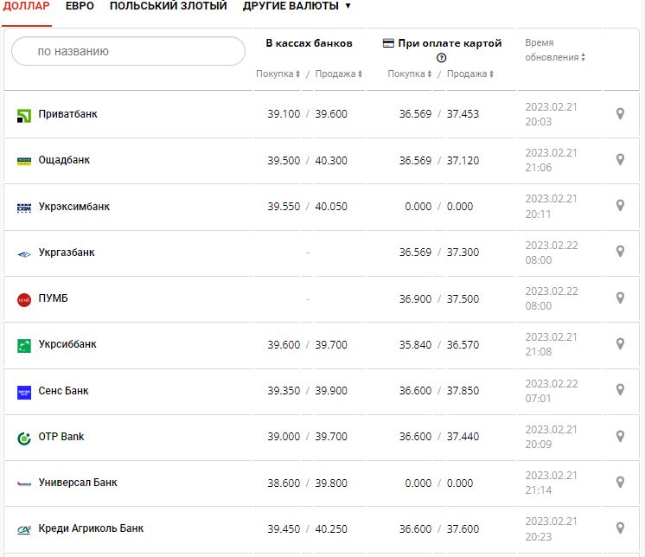Sort by cash desk Продажа column
This screenshot has width=645, height=557.
coord(339,74)
